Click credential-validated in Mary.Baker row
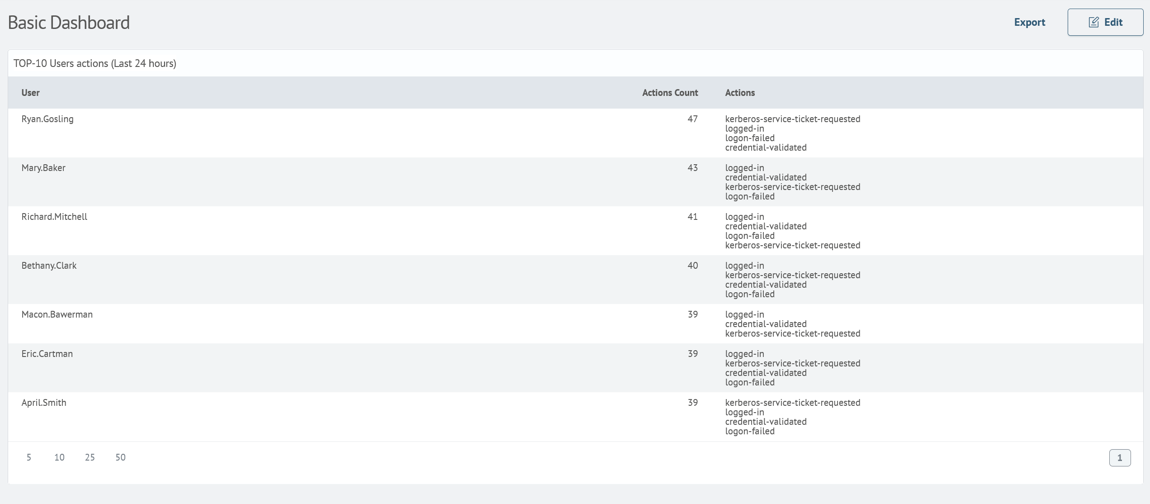Viewport: 1150px width, 504px height. 766,177
